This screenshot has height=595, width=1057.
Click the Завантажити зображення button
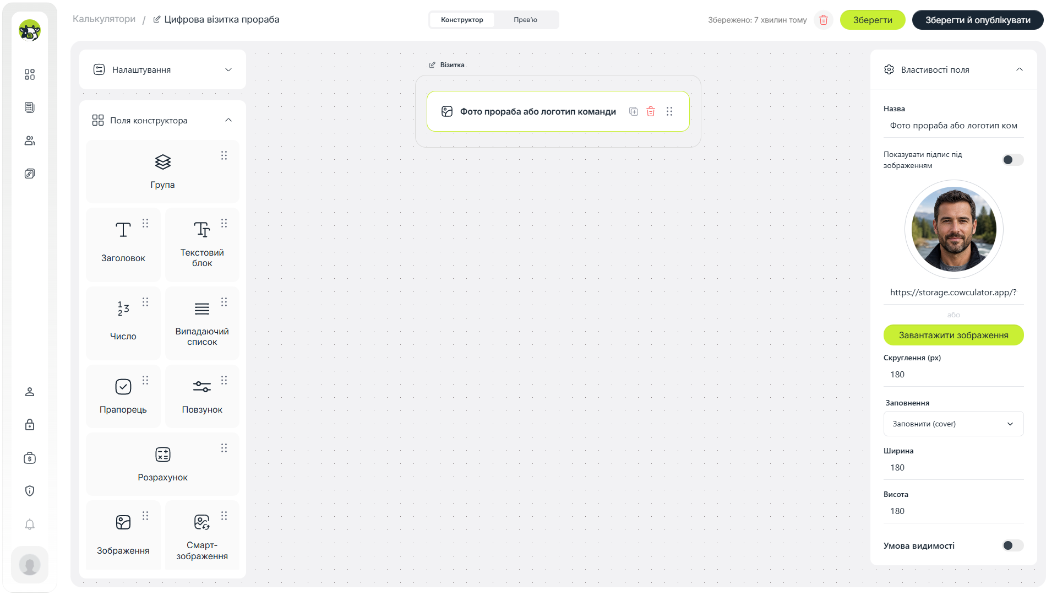click(x=954, y=335)
